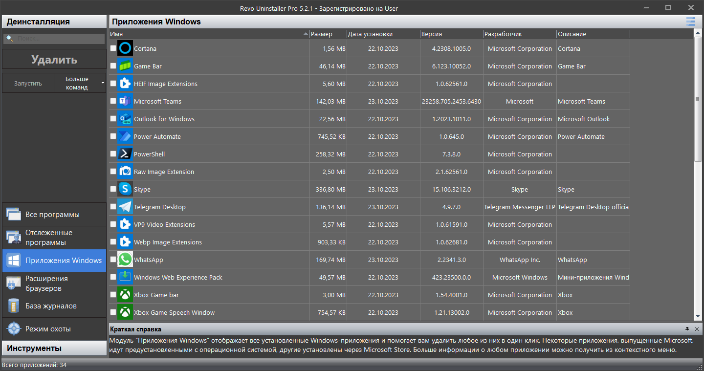Open the Больше команд dropdown
This screenshot has width=704, height=371.
[79, 83]
